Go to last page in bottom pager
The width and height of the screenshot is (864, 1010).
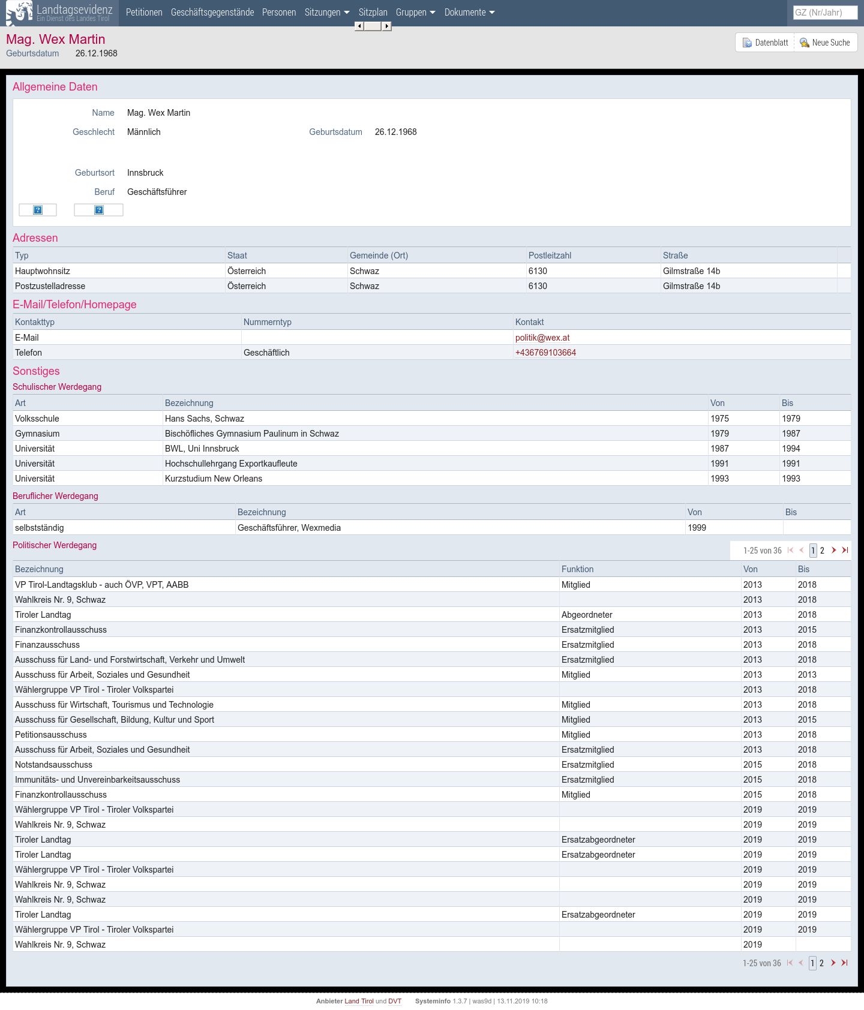tap(844, 963)
